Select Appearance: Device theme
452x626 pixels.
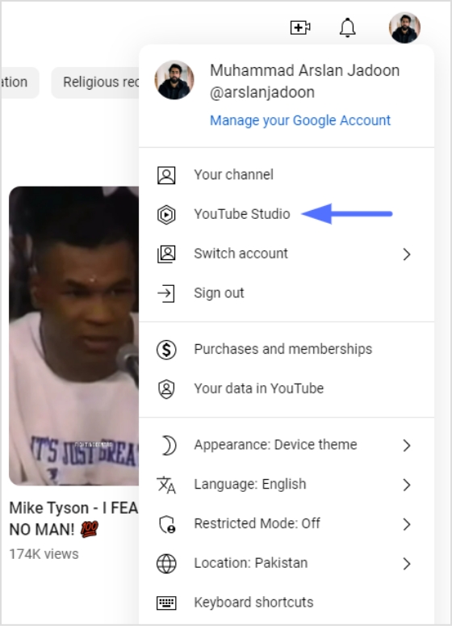[287, 445]
